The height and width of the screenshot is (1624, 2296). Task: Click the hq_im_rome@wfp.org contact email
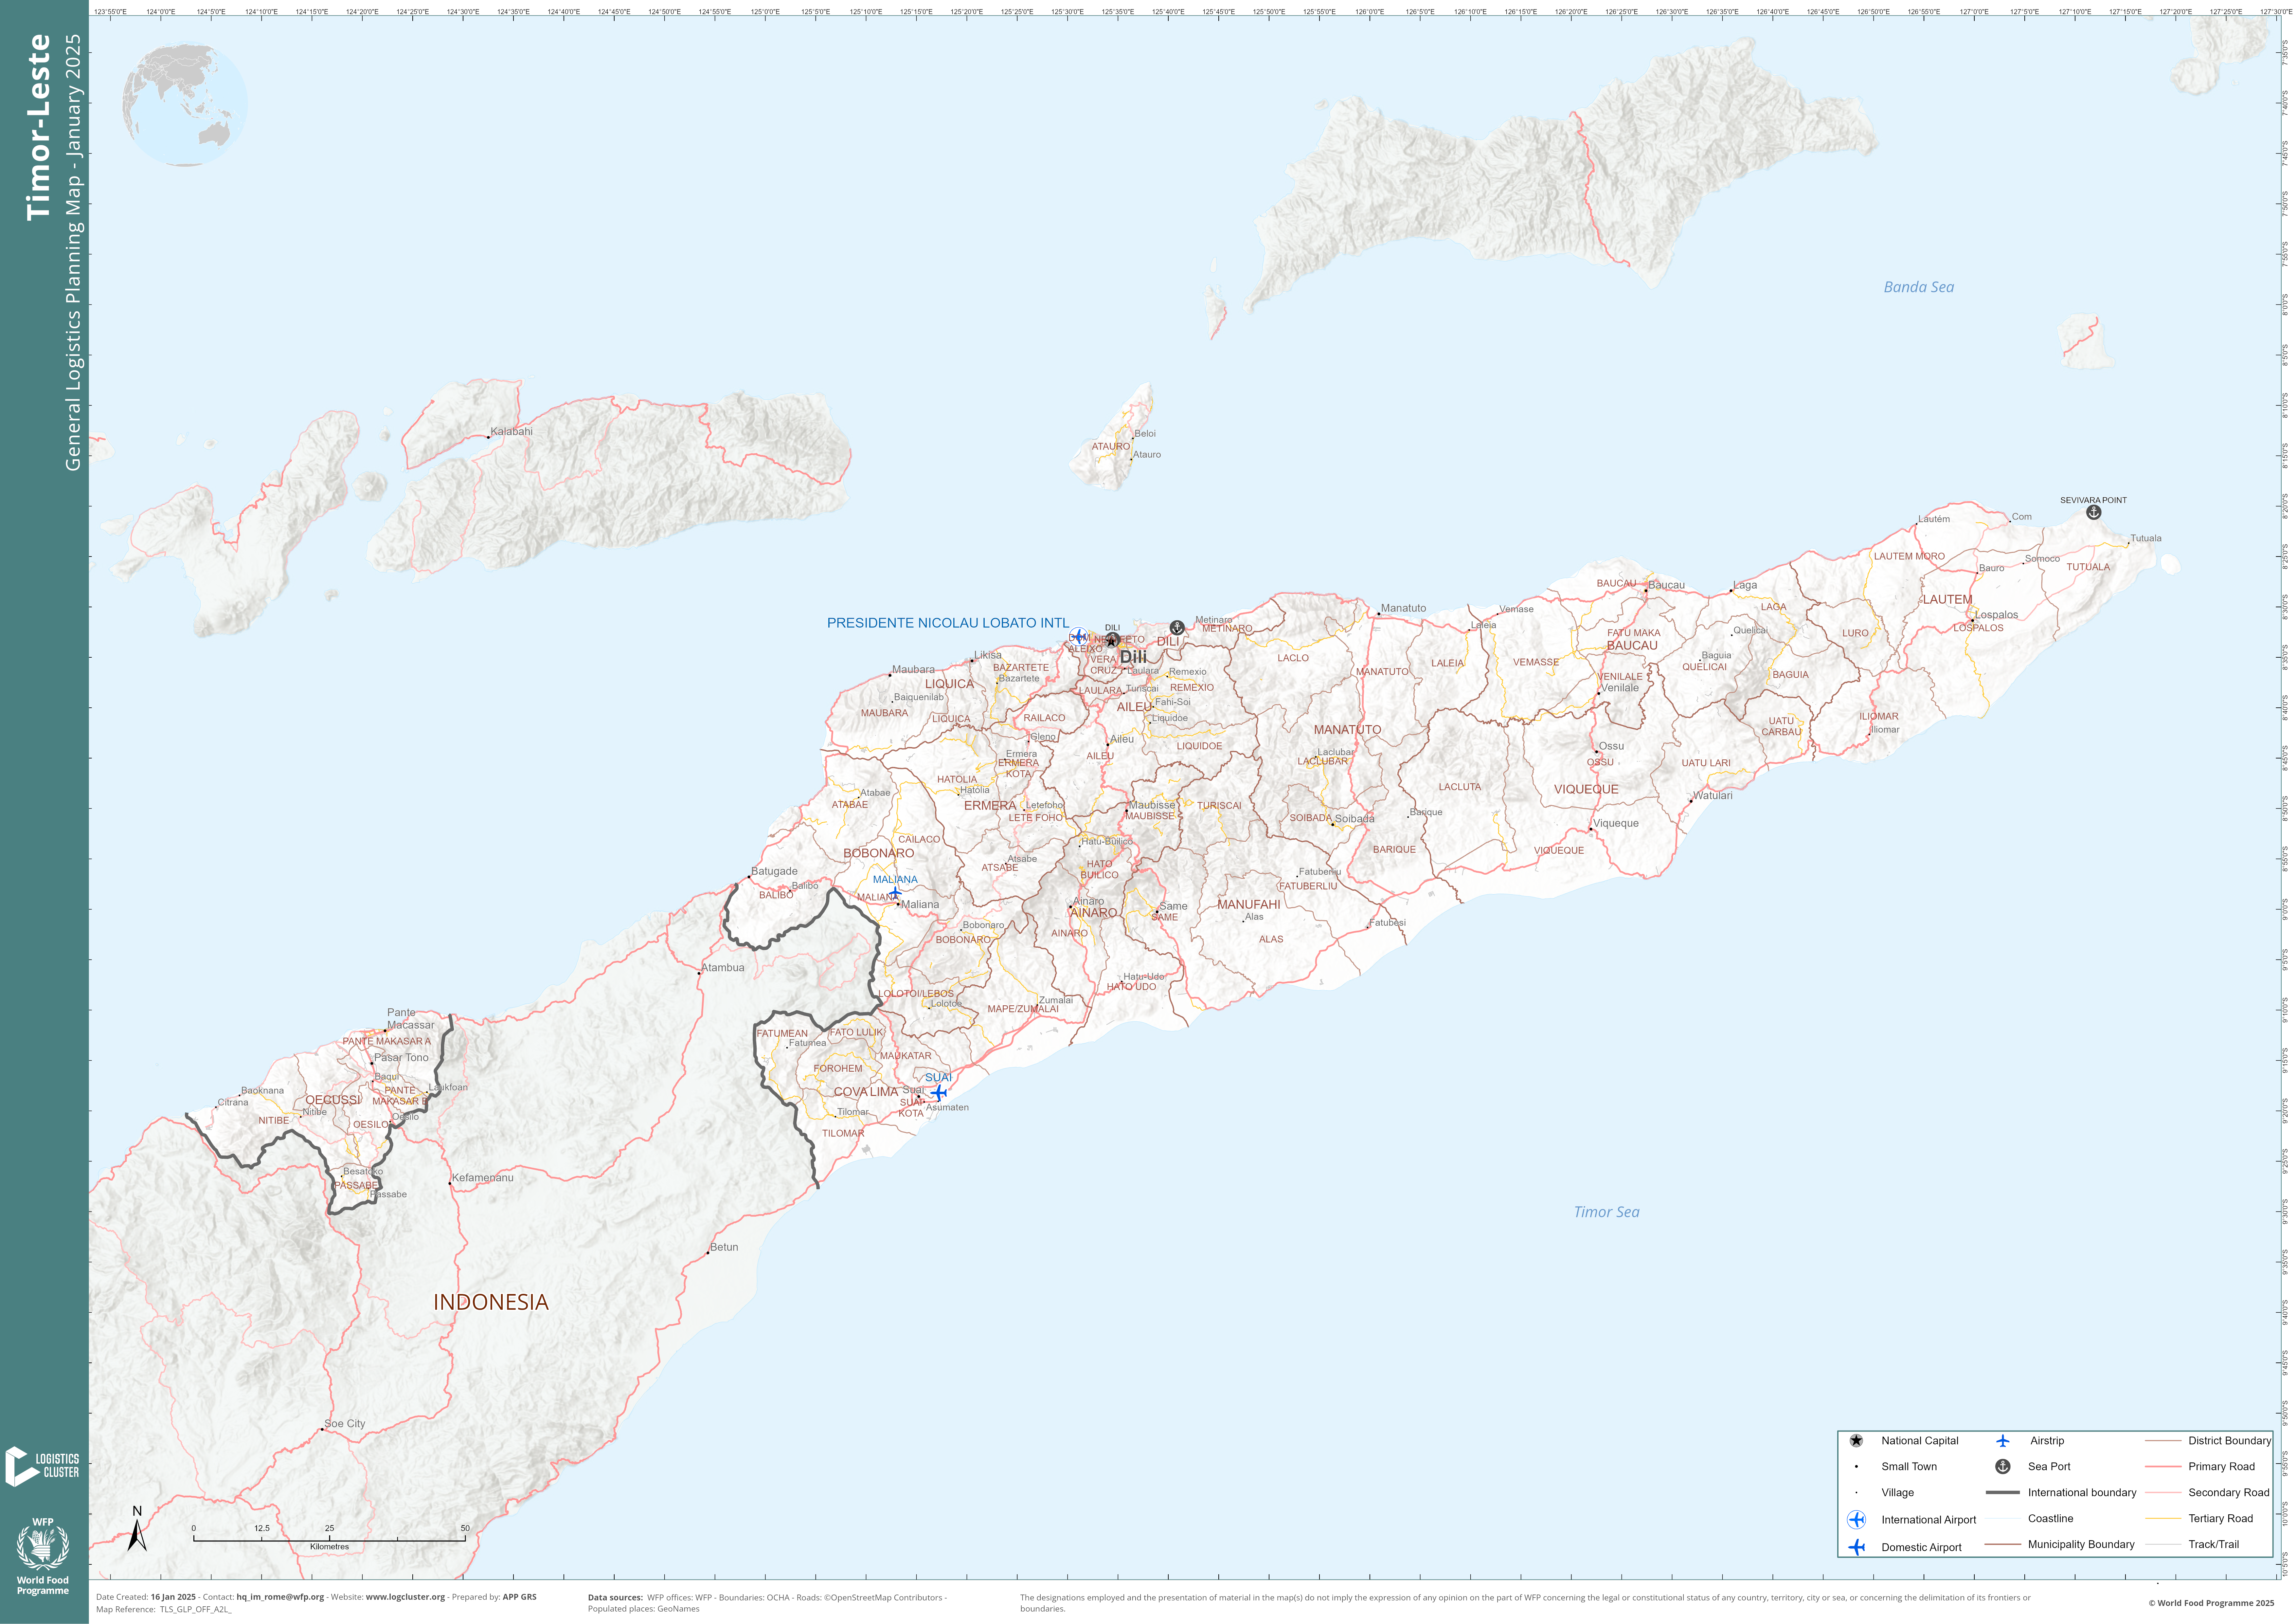click(280, 1597)
